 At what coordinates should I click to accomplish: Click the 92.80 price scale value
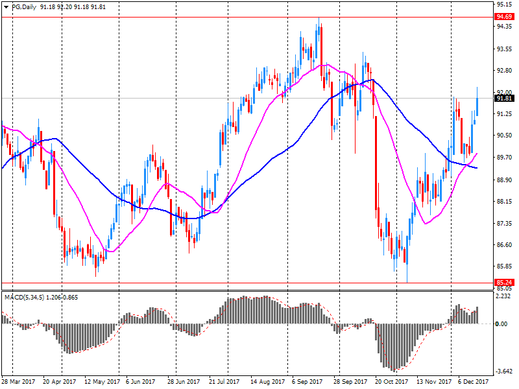[504, 71]
